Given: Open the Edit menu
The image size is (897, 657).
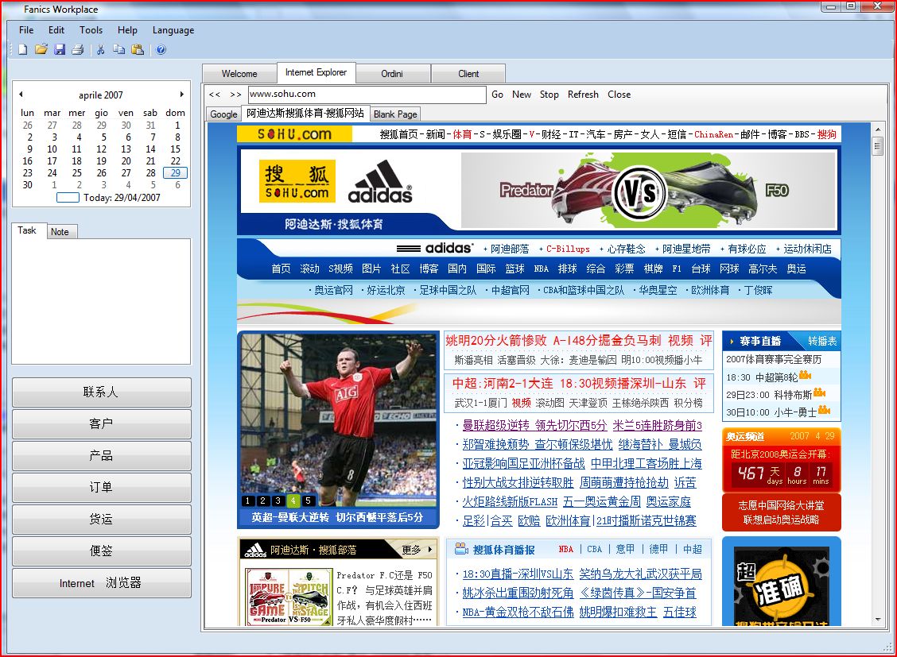Looking at the screenshot, I should [x=56, y=29].
